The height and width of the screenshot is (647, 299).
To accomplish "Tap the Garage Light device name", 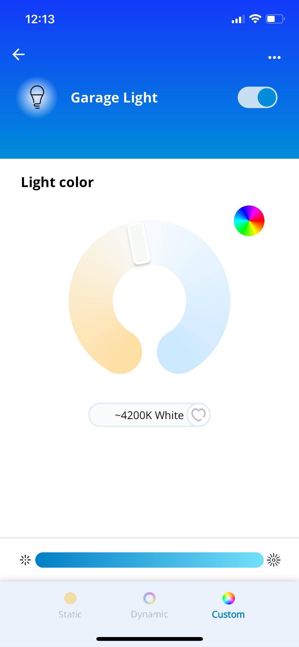I will (114, 98).
